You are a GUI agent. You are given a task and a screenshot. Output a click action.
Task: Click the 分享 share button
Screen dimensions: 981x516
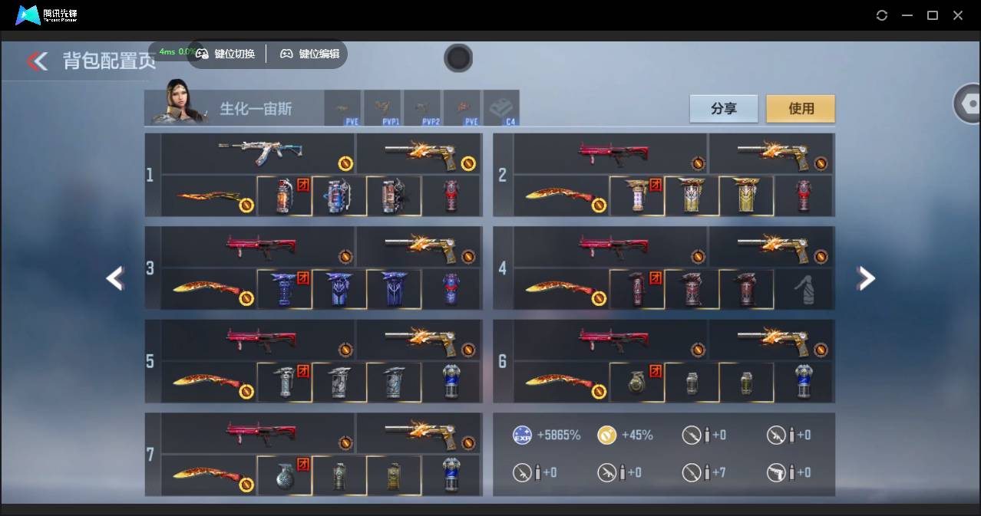pyautogui.click(x=723, y=109)
